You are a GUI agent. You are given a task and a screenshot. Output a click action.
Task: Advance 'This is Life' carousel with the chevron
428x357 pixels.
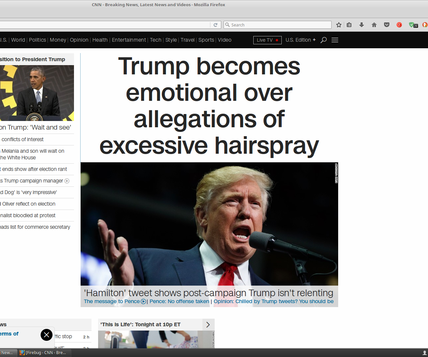click(x=208, y=325)
